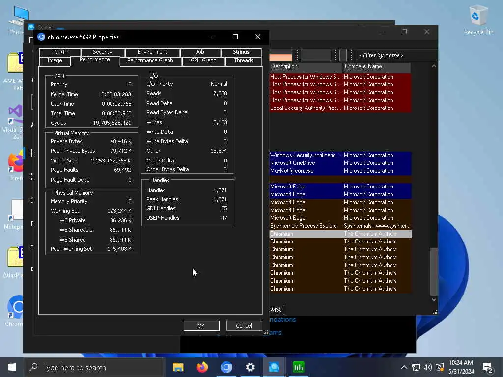Screen dimensions: 503x377
Task: Click the network icon in system tray
Action: point(416,367)
